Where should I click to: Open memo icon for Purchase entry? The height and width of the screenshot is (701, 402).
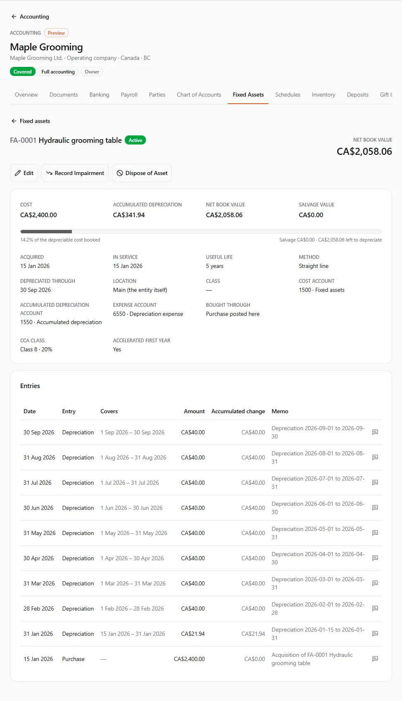click(375, 659)
